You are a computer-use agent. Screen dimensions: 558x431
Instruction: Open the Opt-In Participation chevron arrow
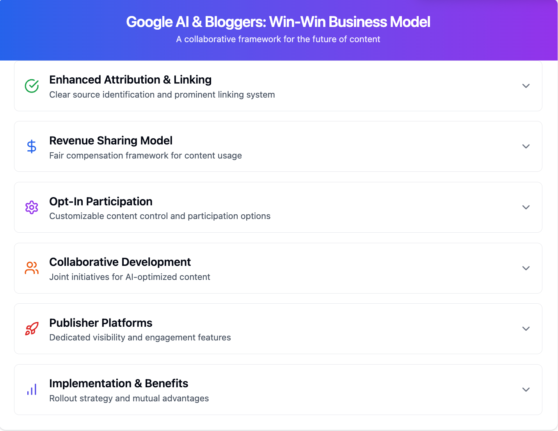click(526, 207)
